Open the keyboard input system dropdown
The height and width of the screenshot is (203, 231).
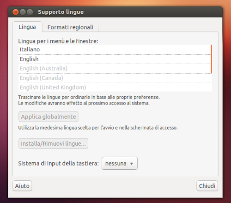120,163
